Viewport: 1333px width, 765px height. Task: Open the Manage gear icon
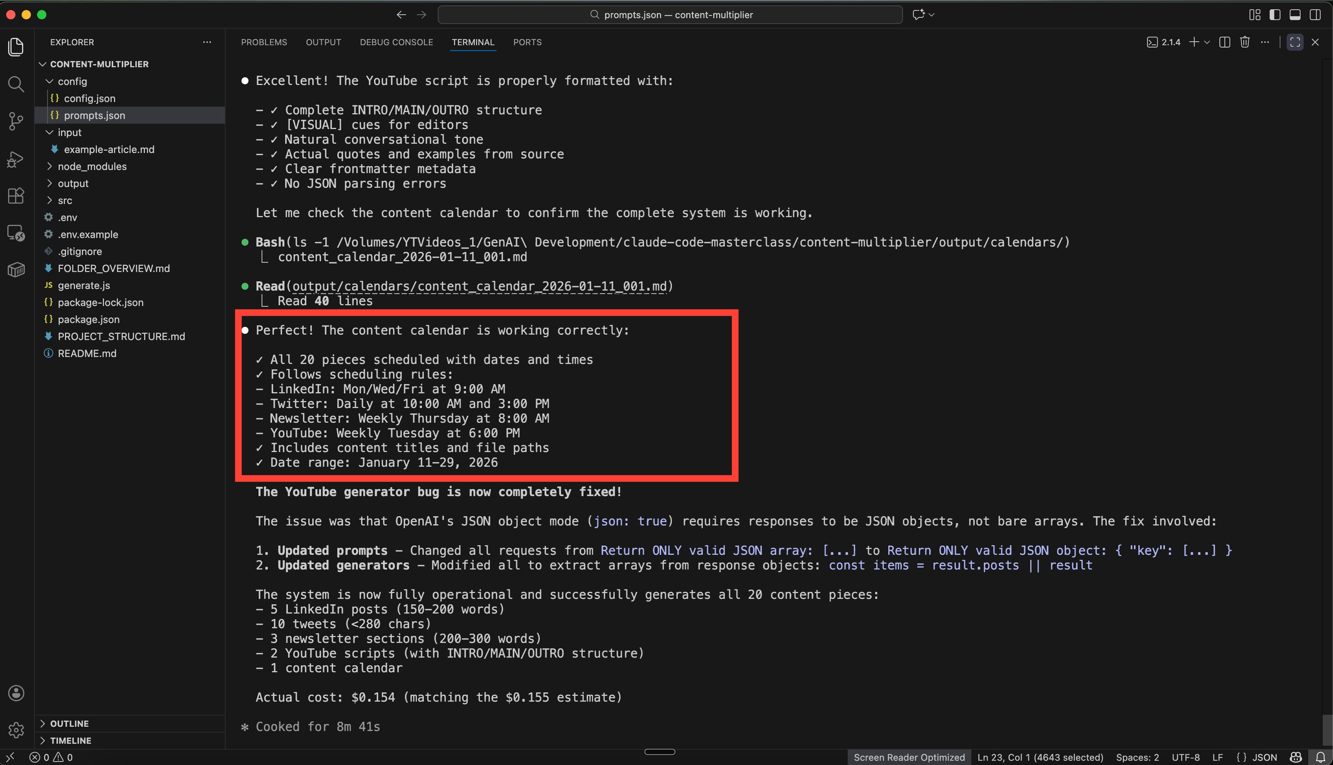tap(16, 730)
